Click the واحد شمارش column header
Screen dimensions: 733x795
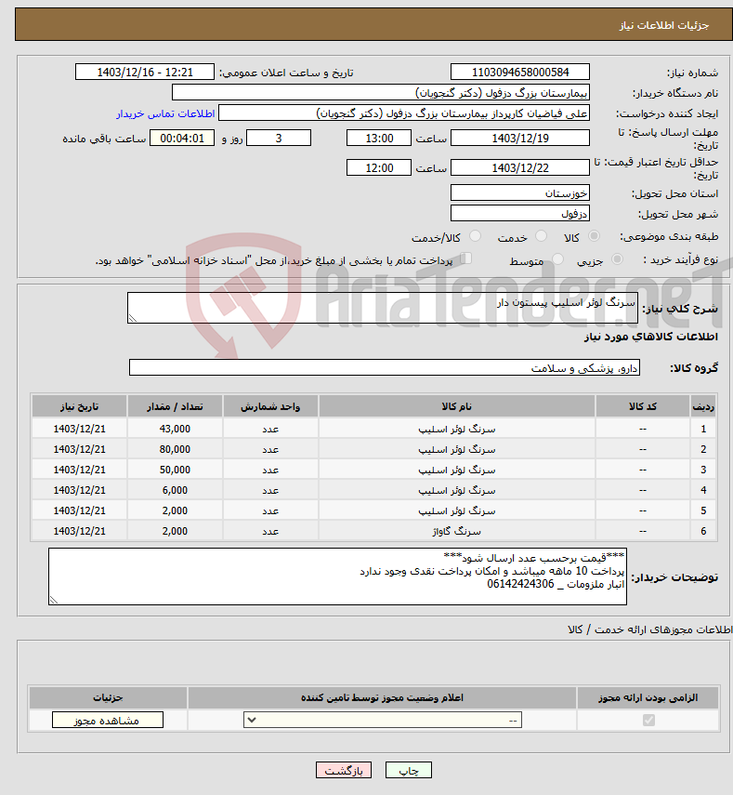270,406
